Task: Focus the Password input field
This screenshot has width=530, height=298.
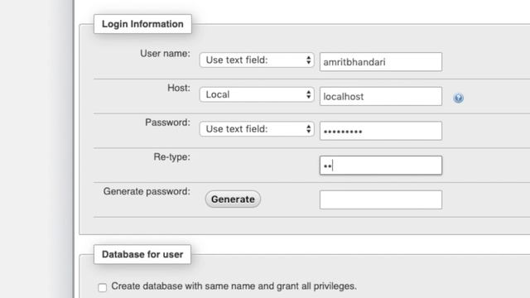Action: [381, 131]
